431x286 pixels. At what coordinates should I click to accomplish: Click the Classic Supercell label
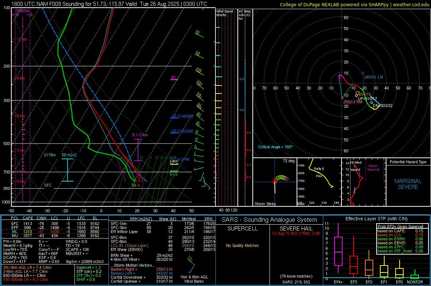373,168
